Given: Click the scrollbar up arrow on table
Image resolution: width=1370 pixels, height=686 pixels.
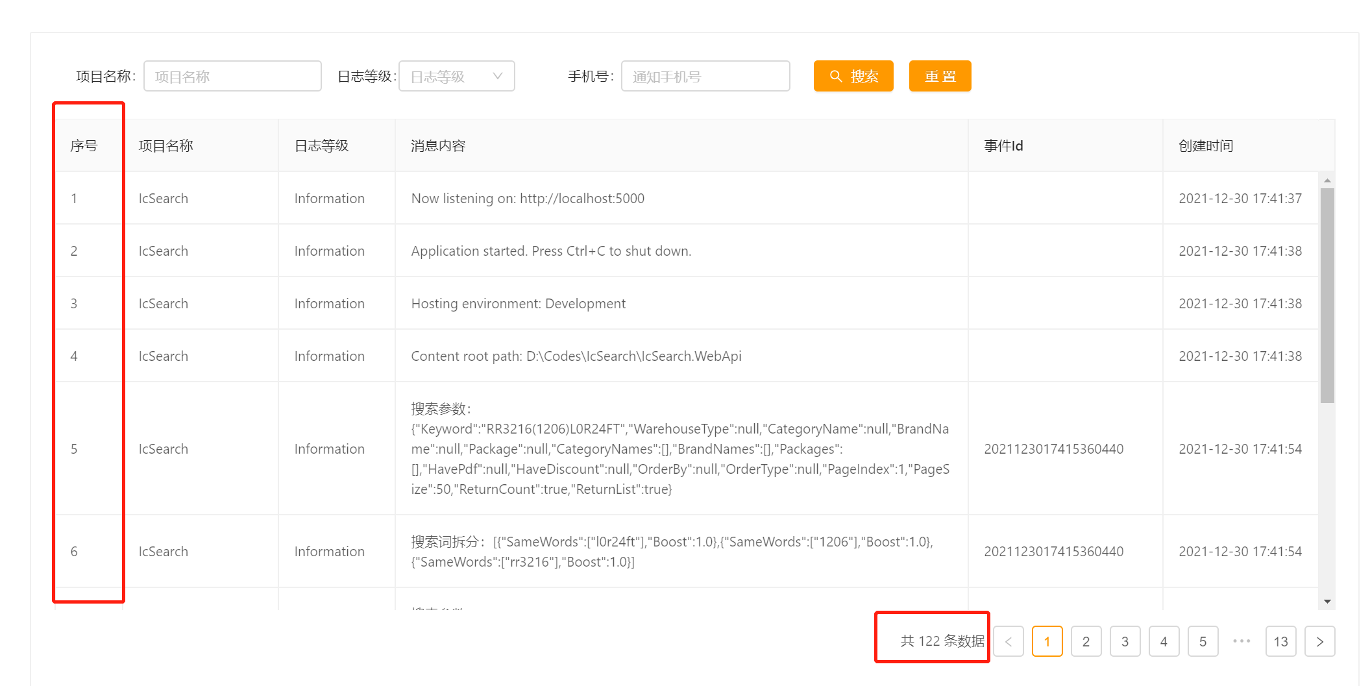Looking at the screenshot, I should (x=1327, y=182).
